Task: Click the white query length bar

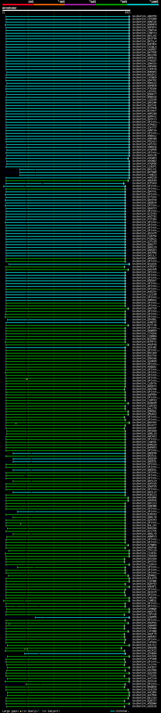Action: (66, 10)
